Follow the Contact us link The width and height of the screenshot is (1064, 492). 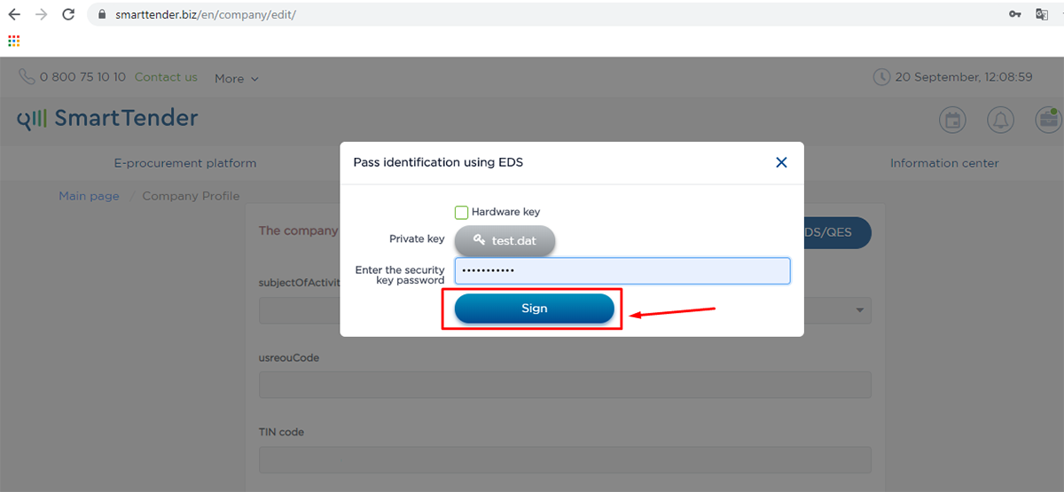click(x=166, y=77)
